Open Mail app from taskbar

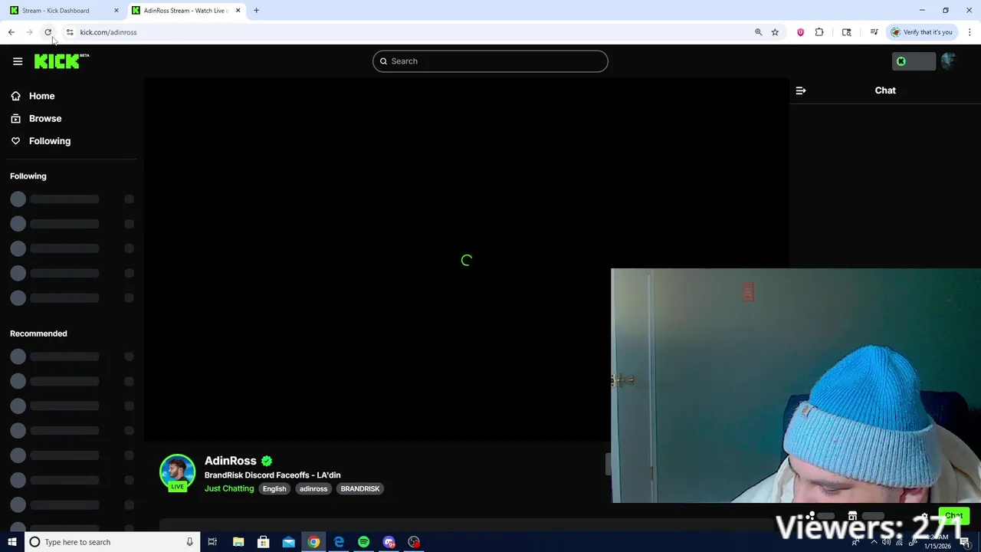point(288,542)
